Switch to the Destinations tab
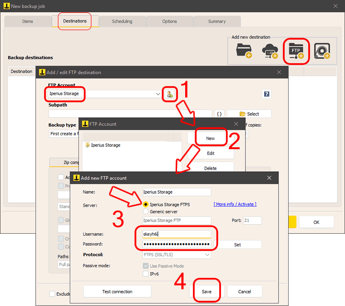This screenshot has width=345, height=306. [x=75, y=21]
